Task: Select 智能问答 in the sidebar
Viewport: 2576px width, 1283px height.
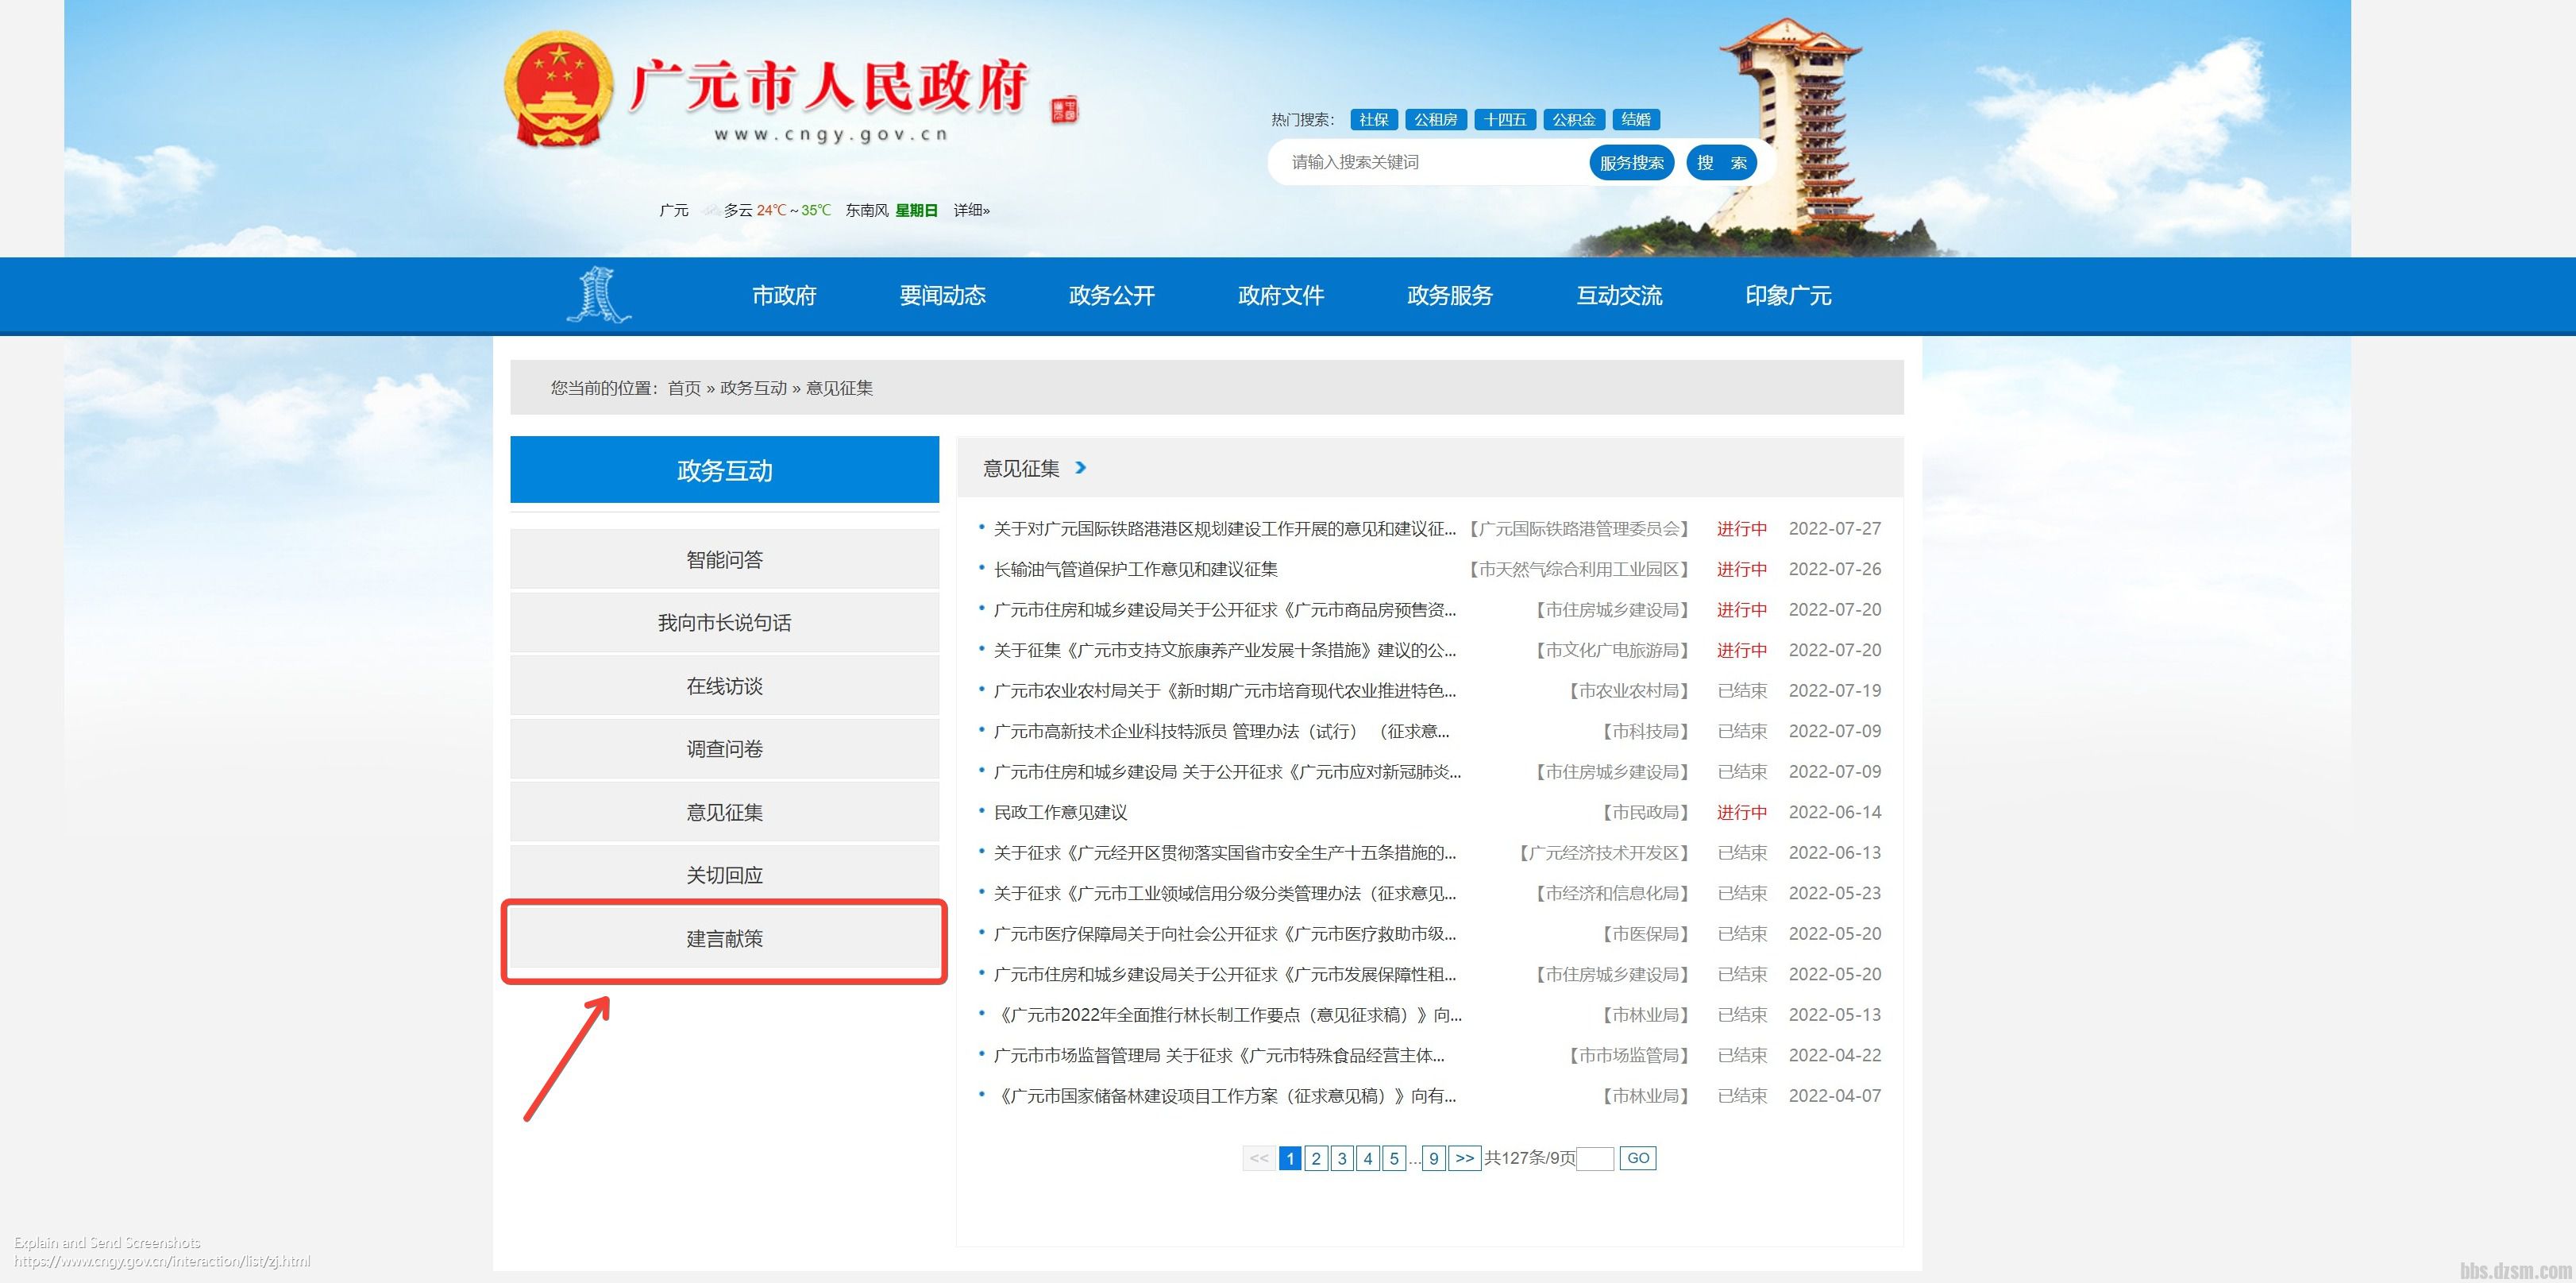Action: pos(724,558)
